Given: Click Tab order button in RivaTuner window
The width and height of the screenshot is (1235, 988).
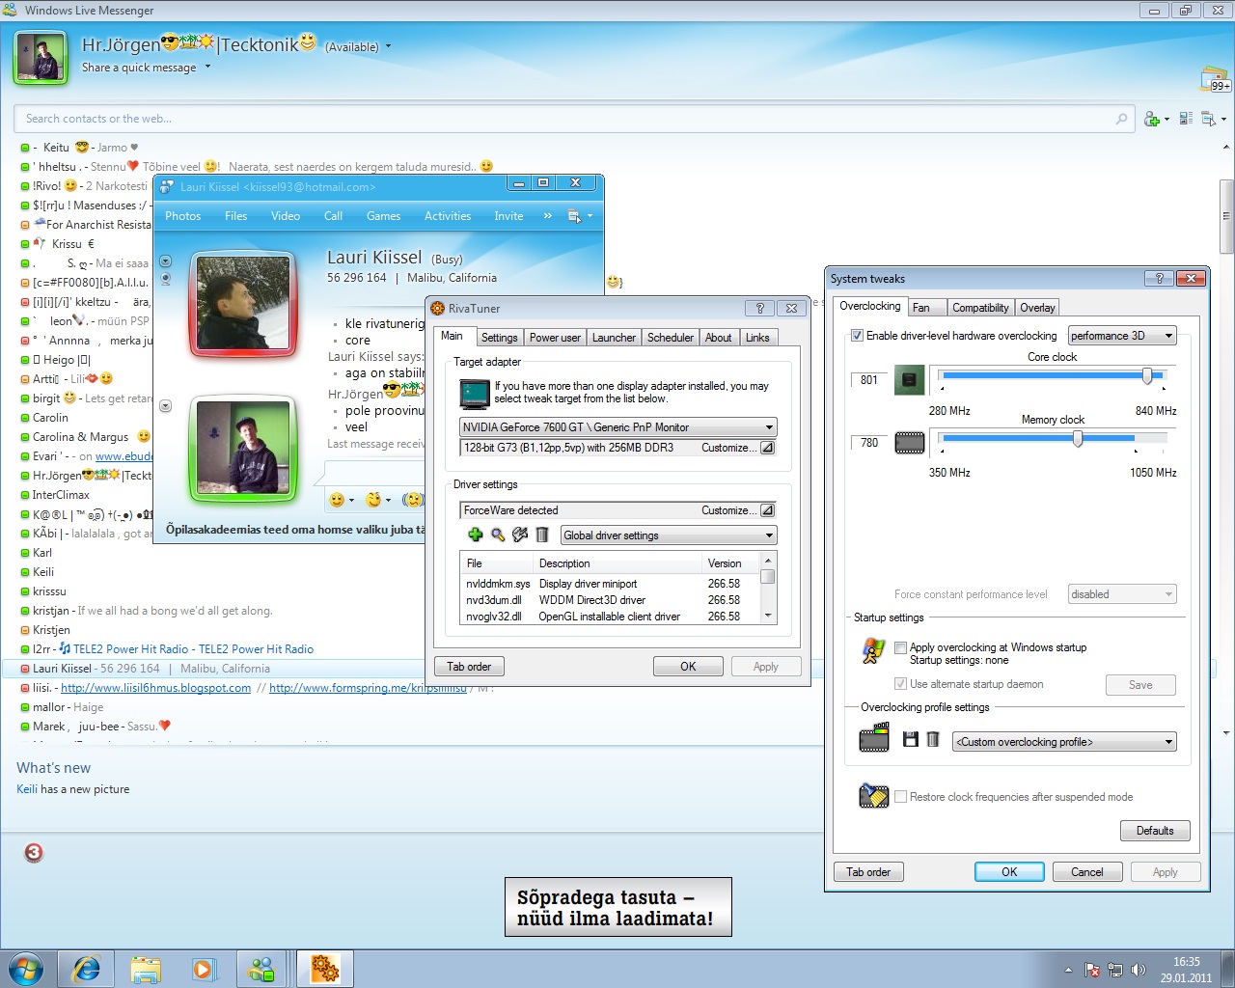Looking at the screenshot, I should click(x=469, y=667).
